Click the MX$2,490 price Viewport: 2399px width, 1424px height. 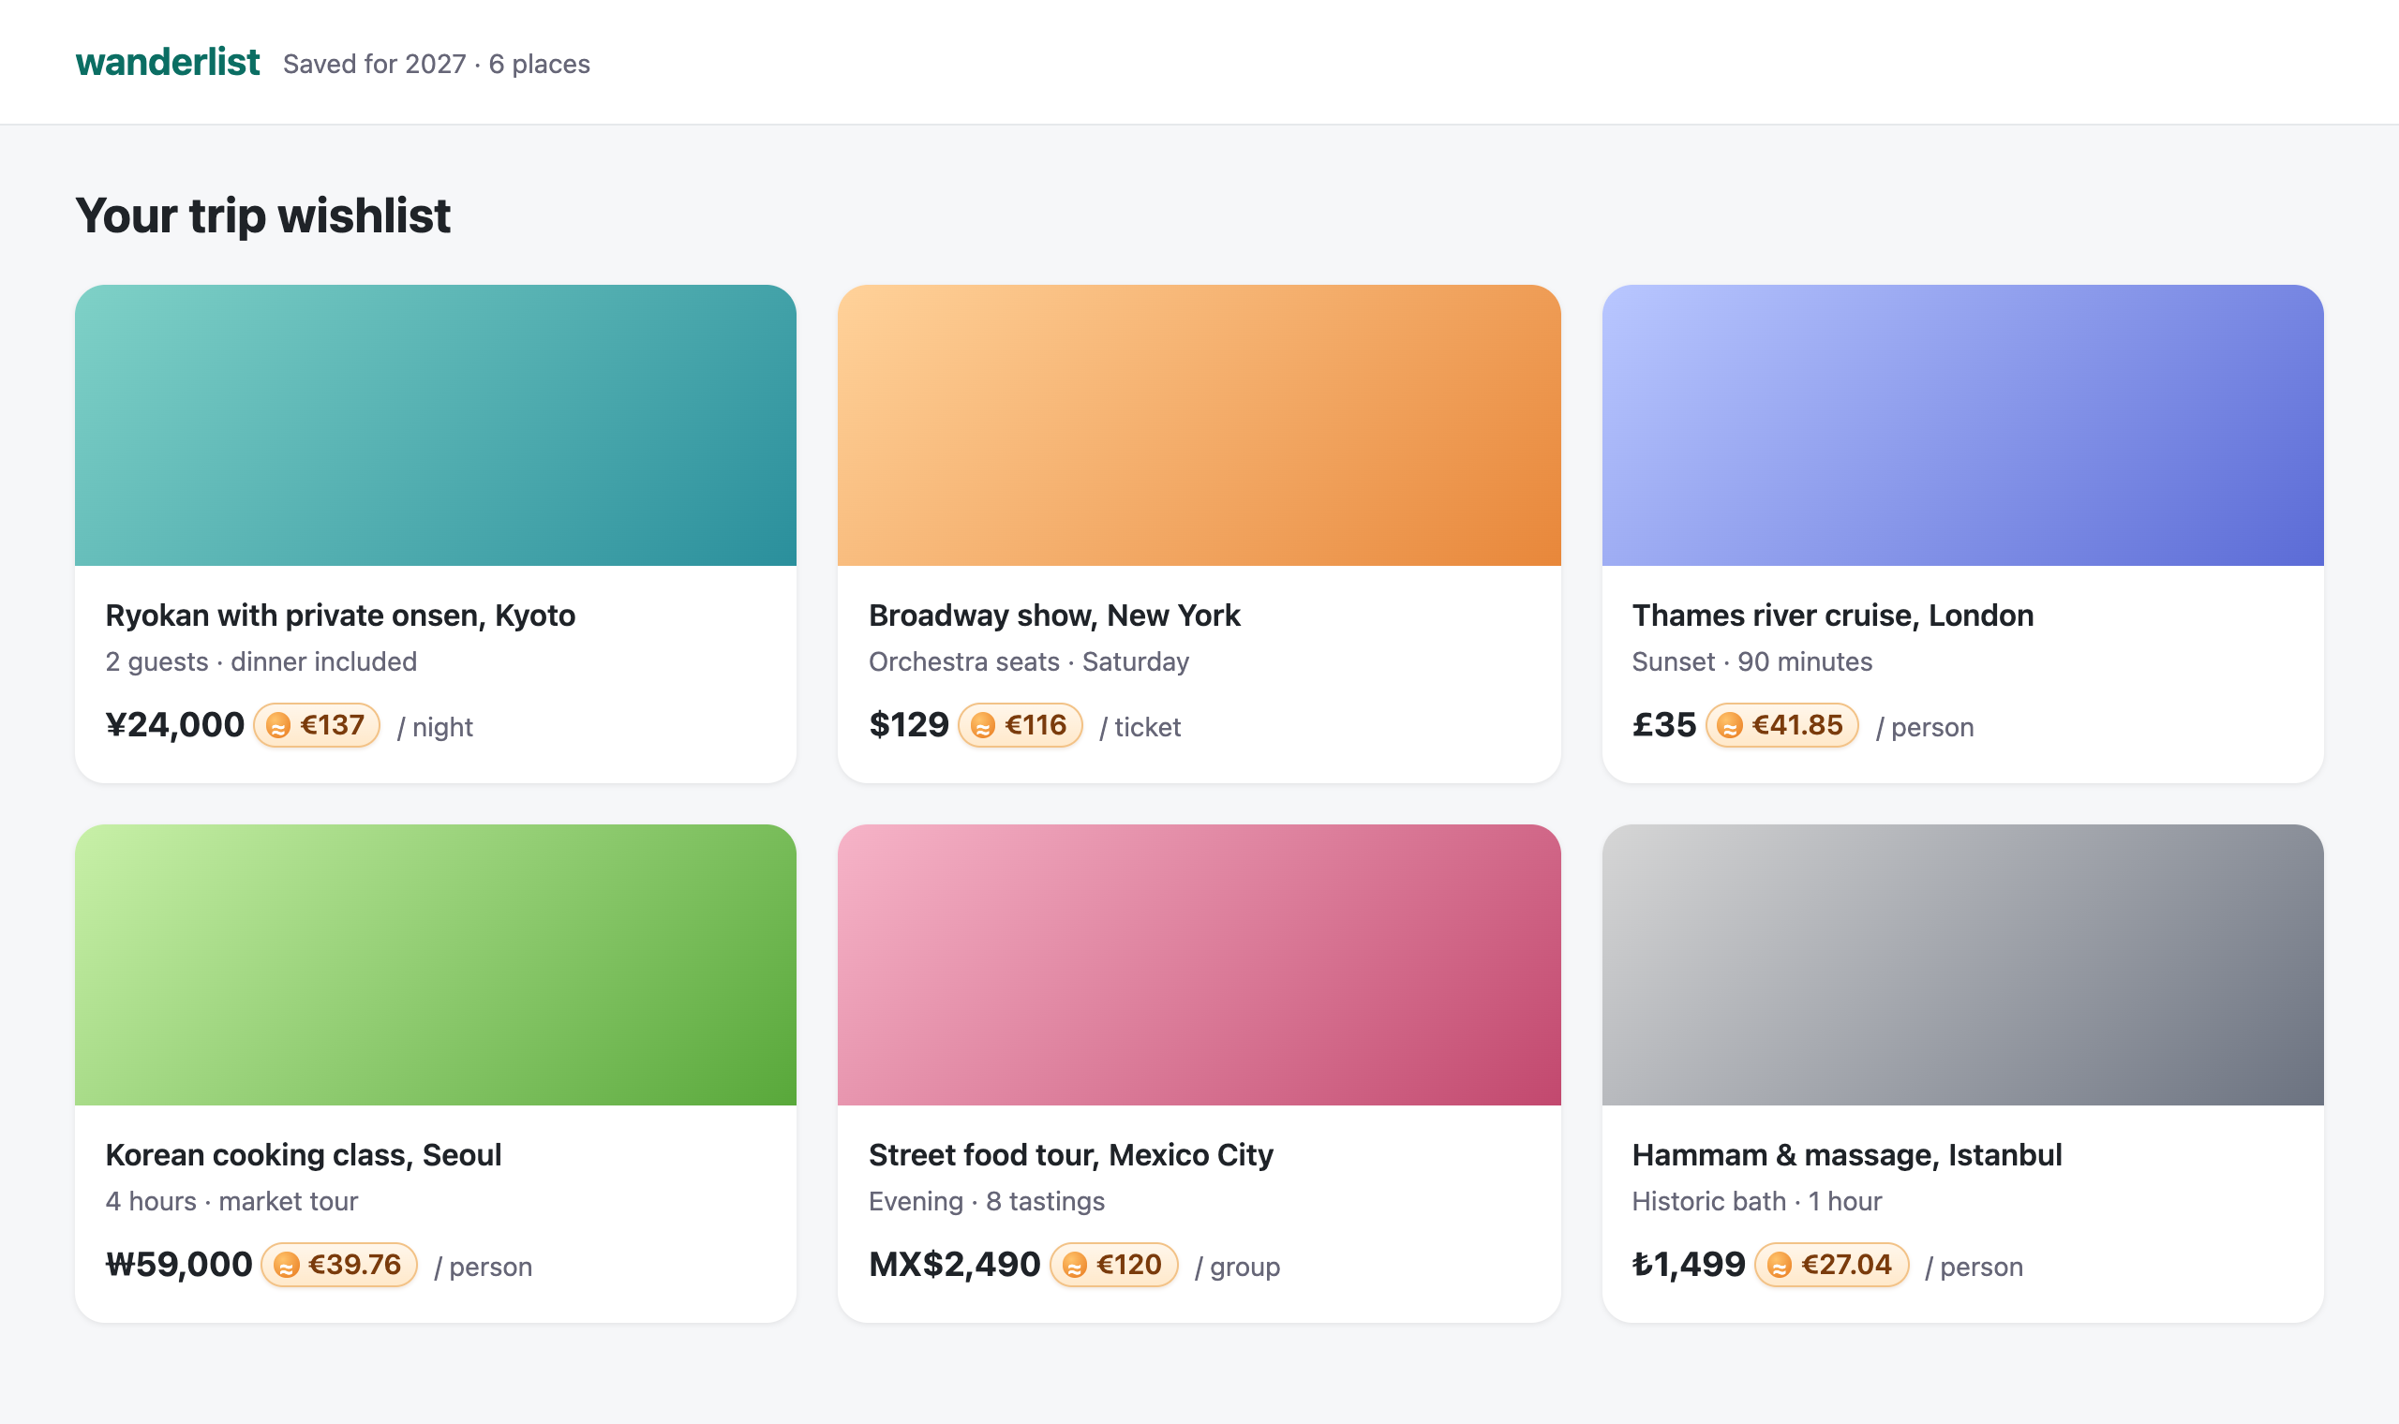click(x=954, y=1264)
